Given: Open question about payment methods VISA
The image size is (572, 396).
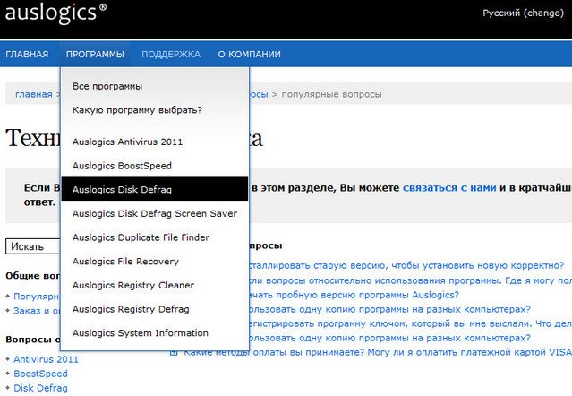Looking at the screenshot, I should [377, 352].
